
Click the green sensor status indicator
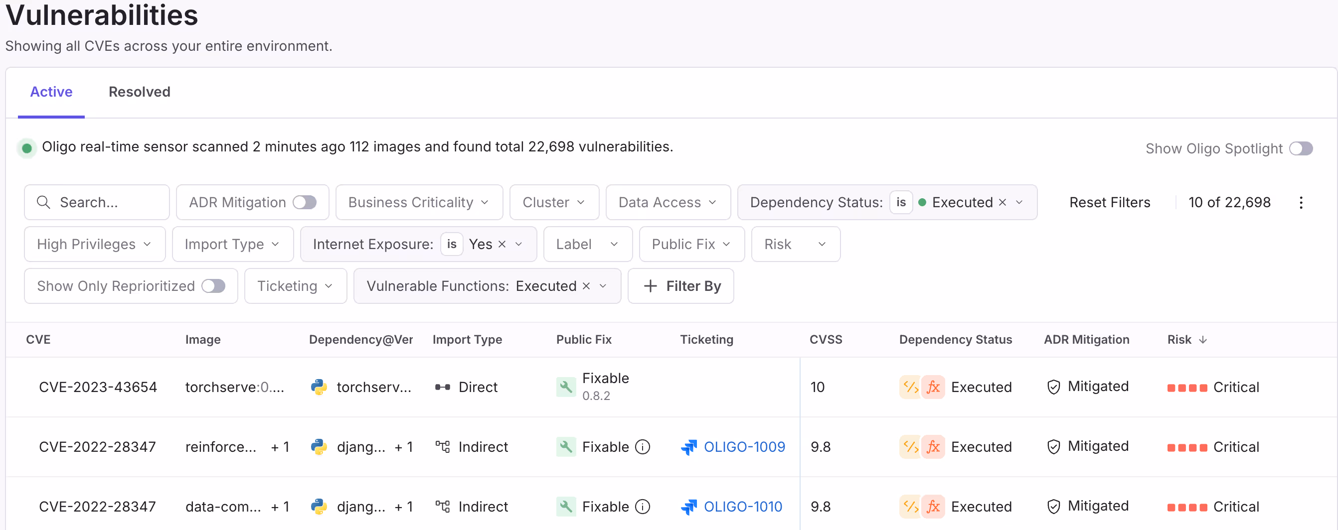coord(27,148)
